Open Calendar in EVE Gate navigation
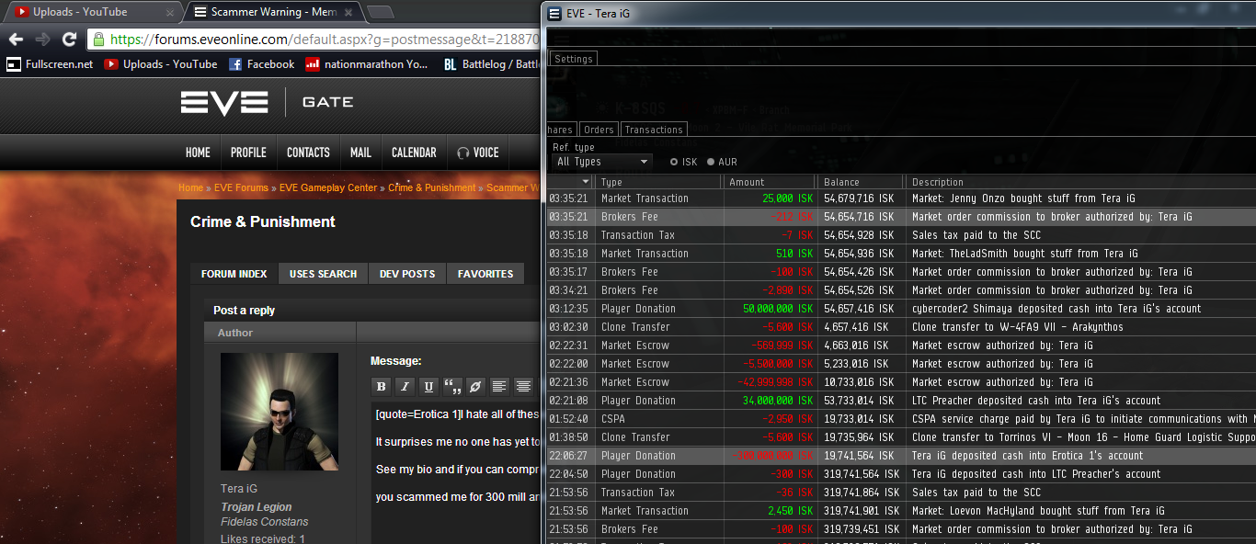 (x=414, y=153)
